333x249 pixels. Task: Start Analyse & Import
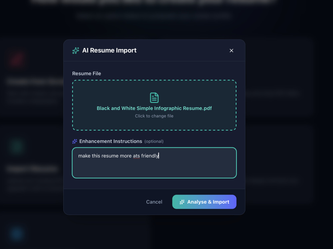pos(204,202)
